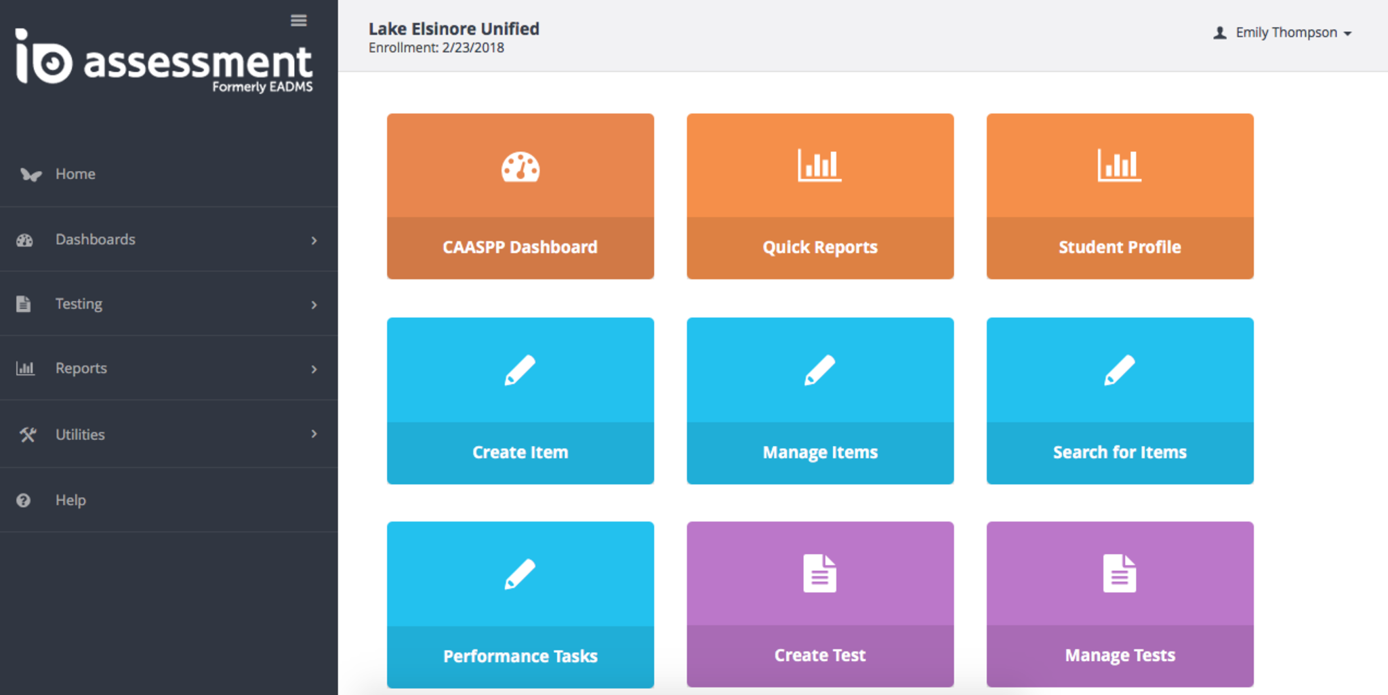Viewport: 1388px width, 695px height.
Task: Select the Utilities menu item
Action: coord(80,435)
